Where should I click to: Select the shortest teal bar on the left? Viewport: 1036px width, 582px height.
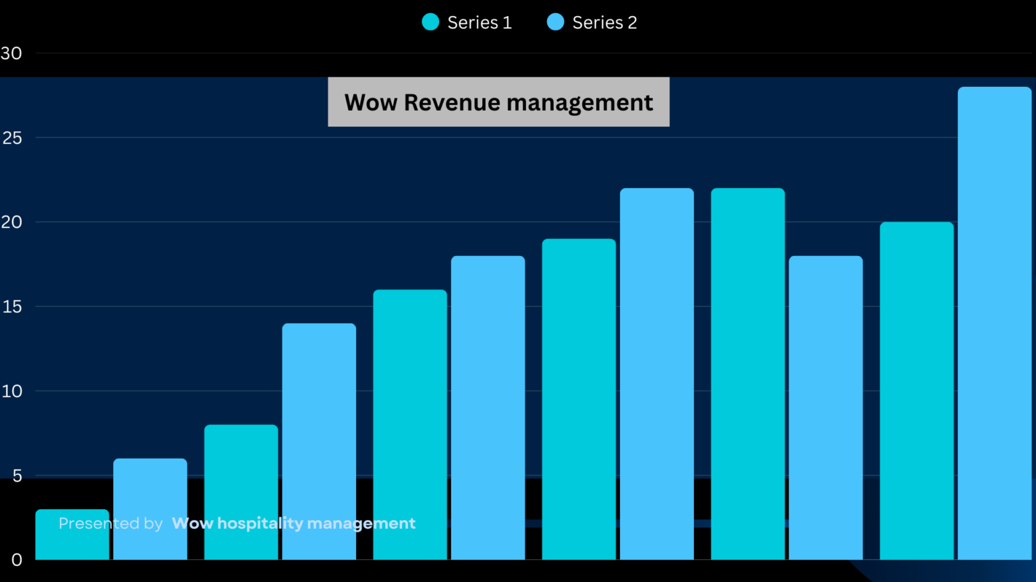click(x=72, y=536)
